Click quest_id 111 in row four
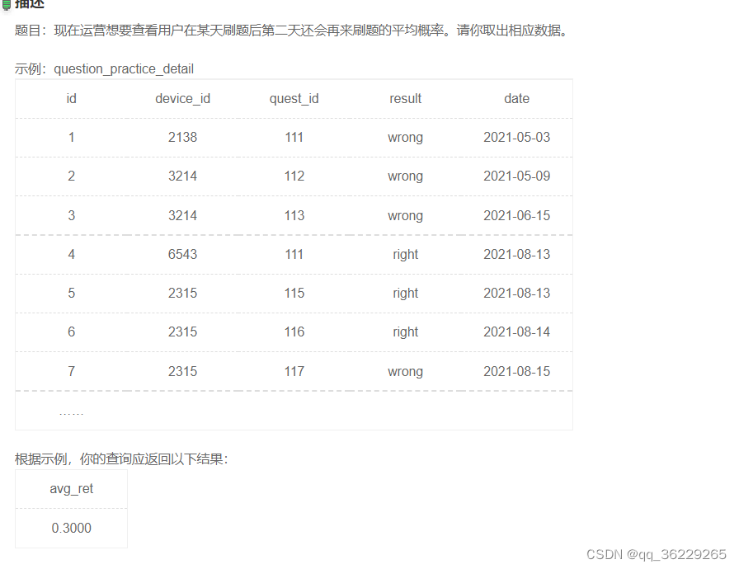 coord(294,254)
